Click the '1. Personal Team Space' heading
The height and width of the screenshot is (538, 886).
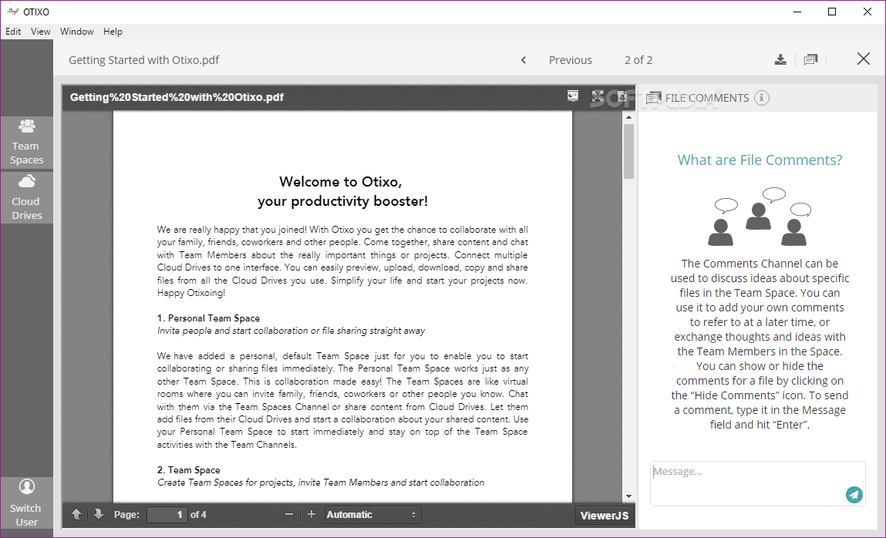208,318
